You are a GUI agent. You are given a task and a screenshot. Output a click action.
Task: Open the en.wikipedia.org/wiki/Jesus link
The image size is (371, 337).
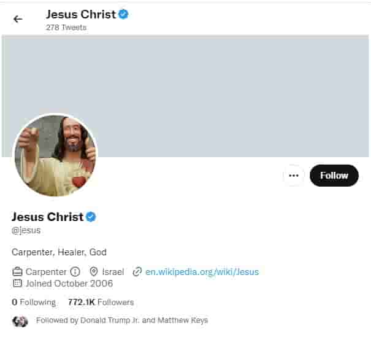click(202, 271)
